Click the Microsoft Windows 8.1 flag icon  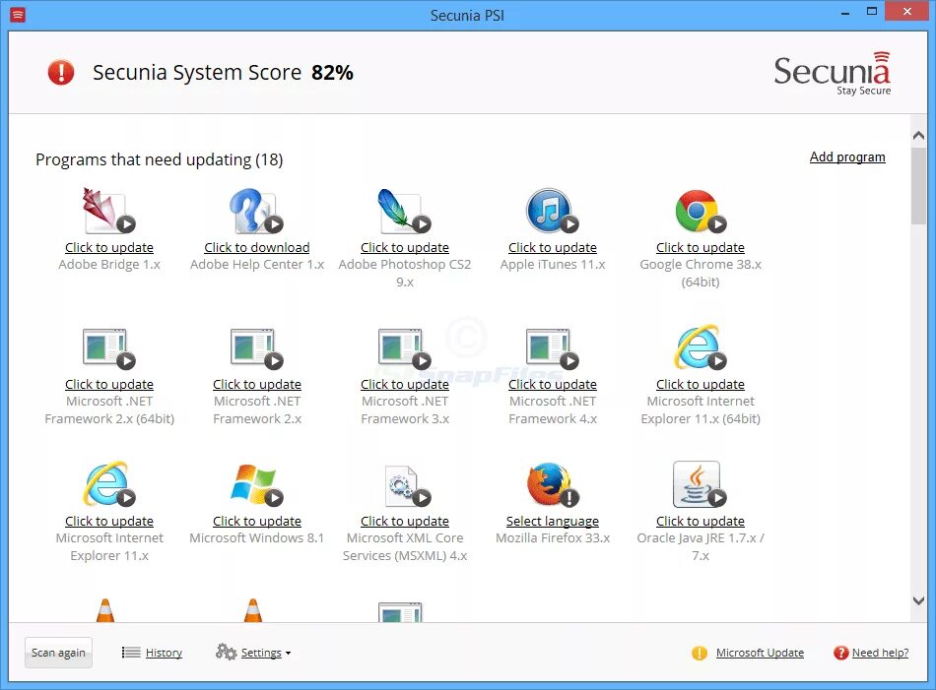point(256,484)
